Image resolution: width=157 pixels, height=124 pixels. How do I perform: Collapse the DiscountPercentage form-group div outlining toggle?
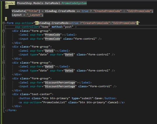tap(3, 78)
